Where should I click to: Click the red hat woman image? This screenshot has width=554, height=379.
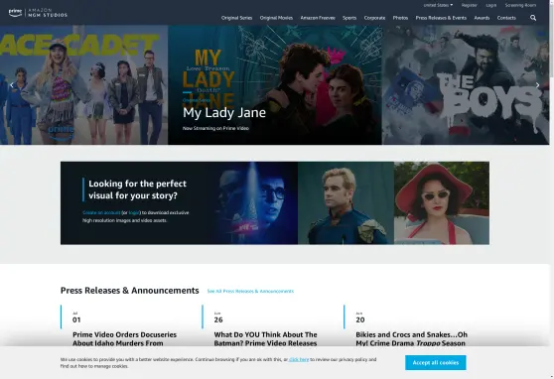point(442,203)
